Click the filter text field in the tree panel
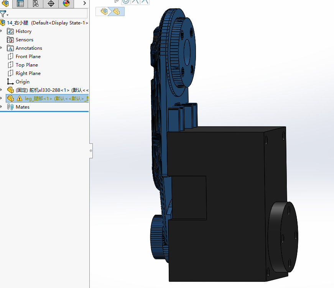This screenshot has width=334, height=288. pyautogui.click(x=48, y=13)
